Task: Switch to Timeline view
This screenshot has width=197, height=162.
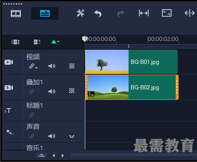Action: coord(45,13)
